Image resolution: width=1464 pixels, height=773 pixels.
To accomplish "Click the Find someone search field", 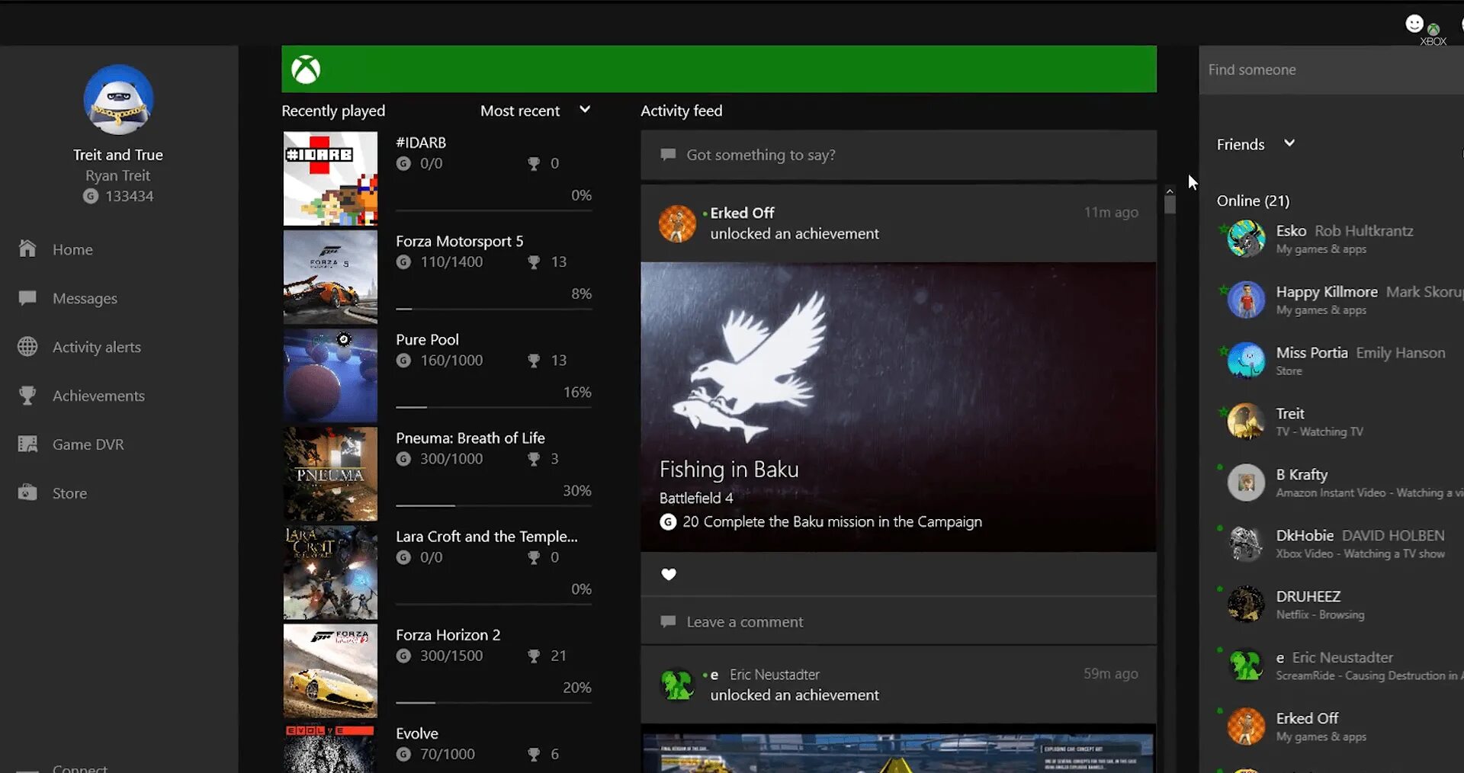I will click(1331, 69).
